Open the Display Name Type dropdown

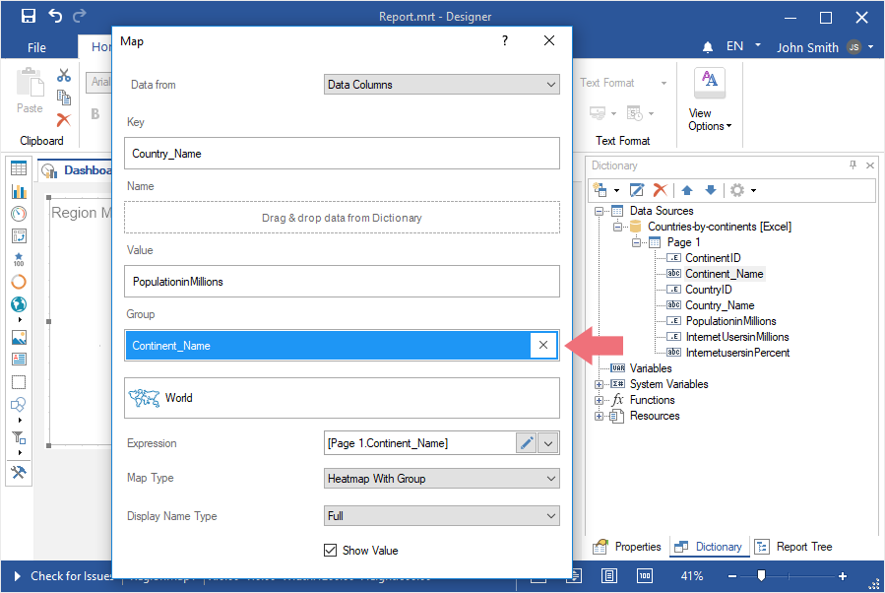pos(441,516)
